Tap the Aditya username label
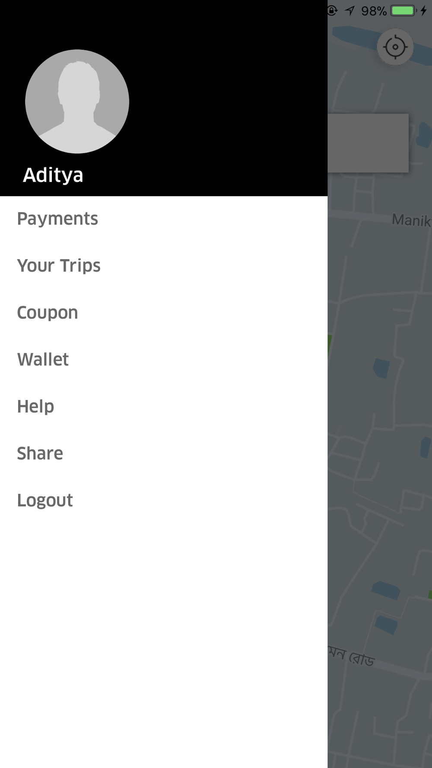 click(x=53, y=175)
